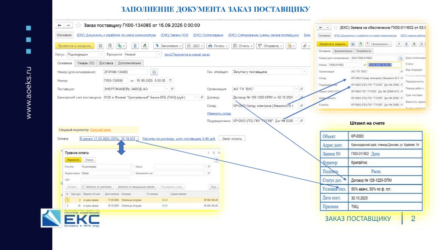Click save diskette icon in Заявка на обеспечение
The image size is (446, 250).
click(x=353, y=44)
